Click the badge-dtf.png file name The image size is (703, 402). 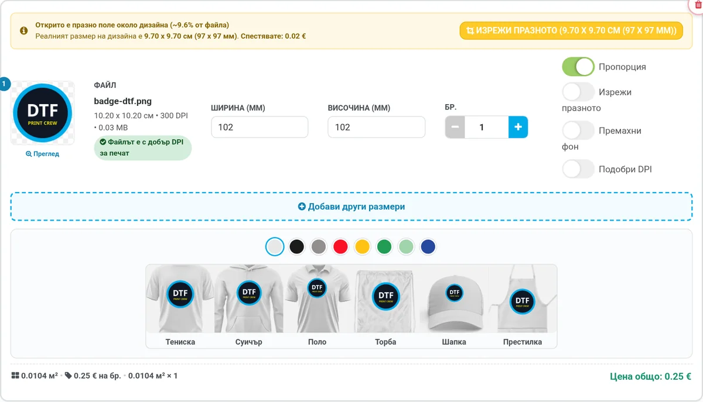pyautogui.click(x=123, y=101)
